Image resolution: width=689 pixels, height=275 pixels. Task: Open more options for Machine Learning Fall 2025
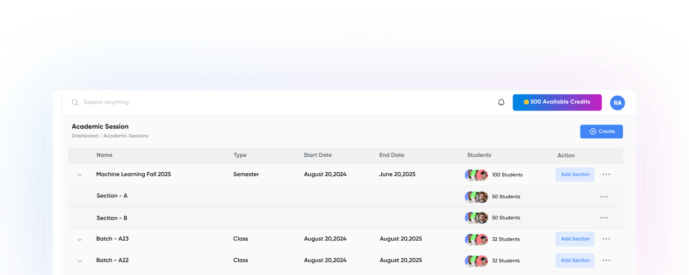pos(606,174)
